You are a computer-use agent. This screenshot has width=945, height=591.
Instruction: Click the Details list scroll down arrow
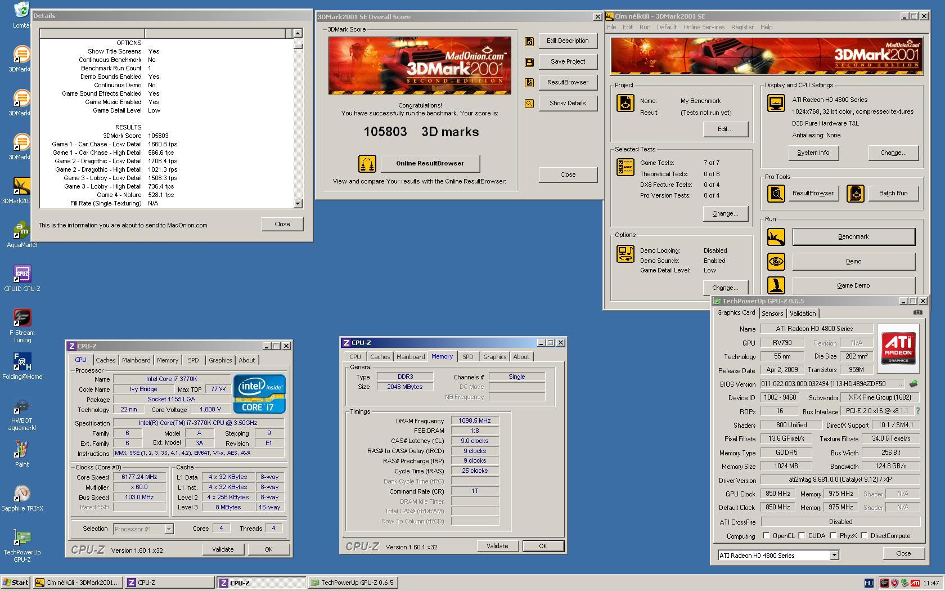coord(298,204)
